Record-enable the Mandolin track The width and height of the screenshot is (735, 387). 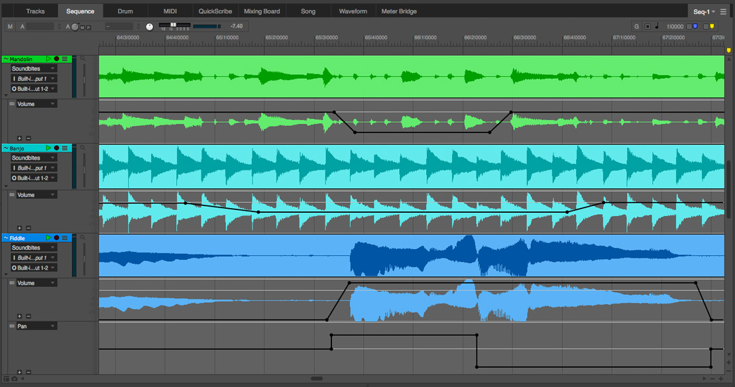click(56, 59)
